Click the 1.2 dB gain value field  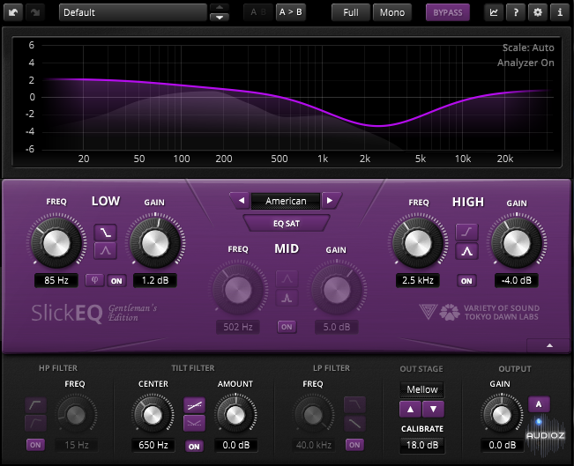(x=155, y=280)
